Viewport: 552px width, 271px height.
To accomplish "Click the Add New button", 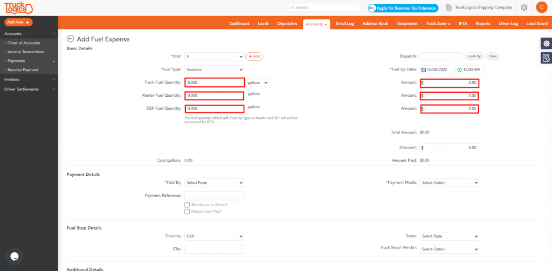I will 18,22.
